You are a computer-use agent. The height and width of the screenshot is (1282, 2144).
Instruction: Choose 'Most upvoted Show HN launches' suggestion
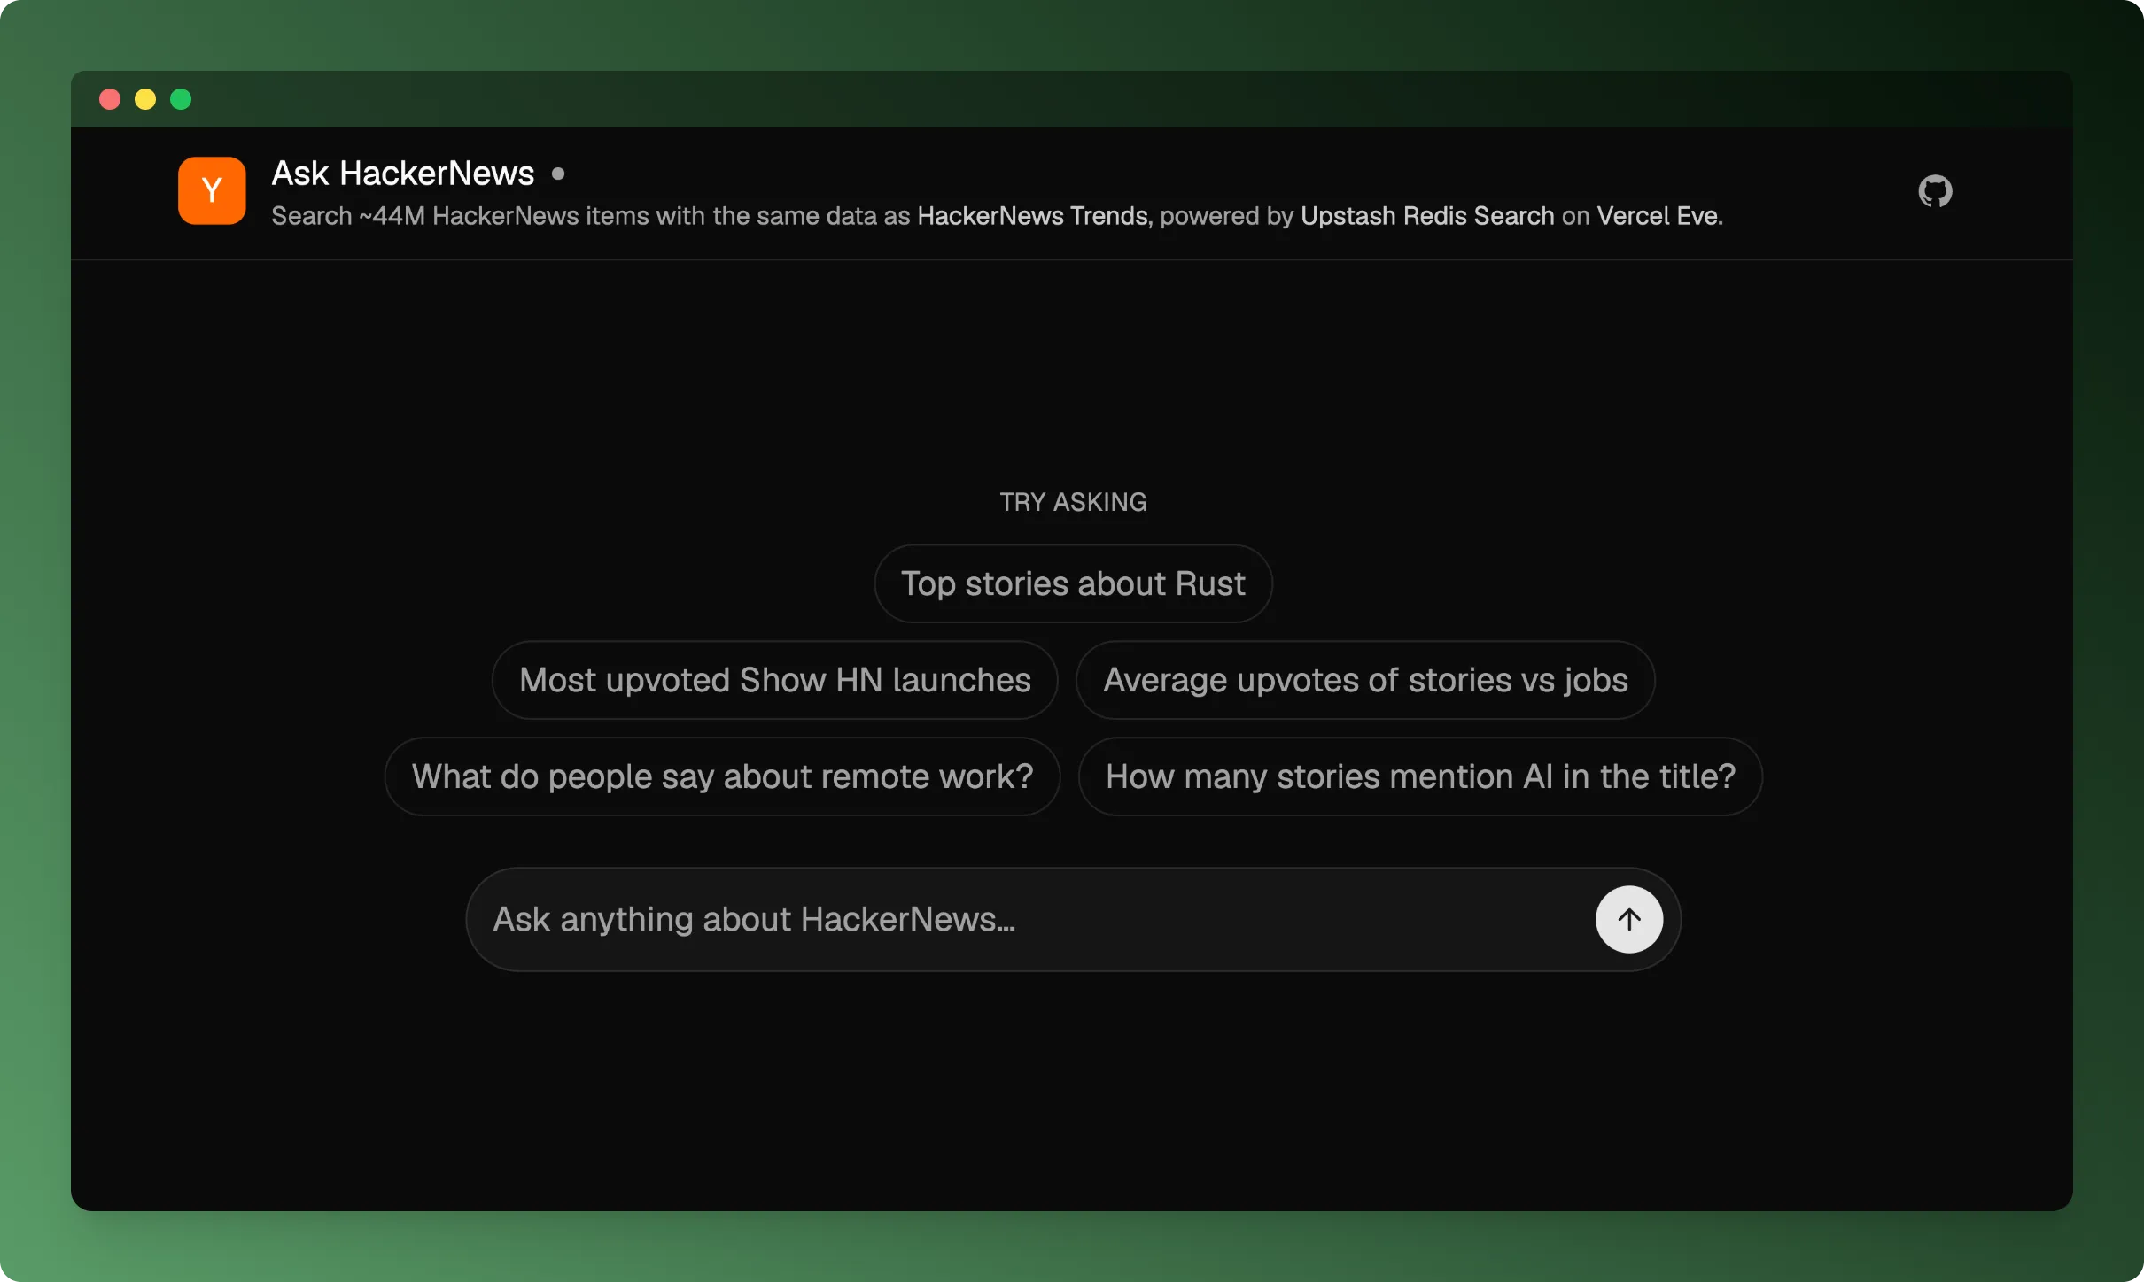[774, 680]
